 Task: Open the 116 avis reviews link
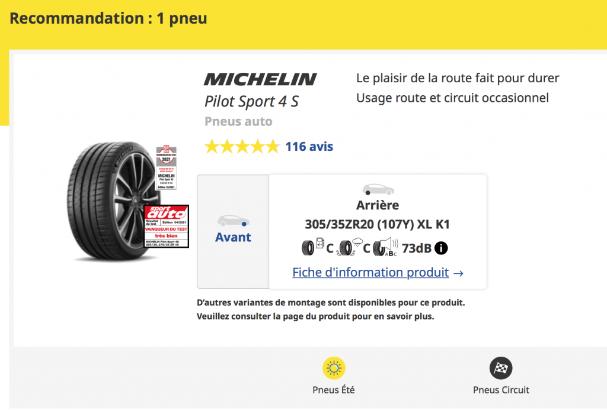click(x=309, y=147)
